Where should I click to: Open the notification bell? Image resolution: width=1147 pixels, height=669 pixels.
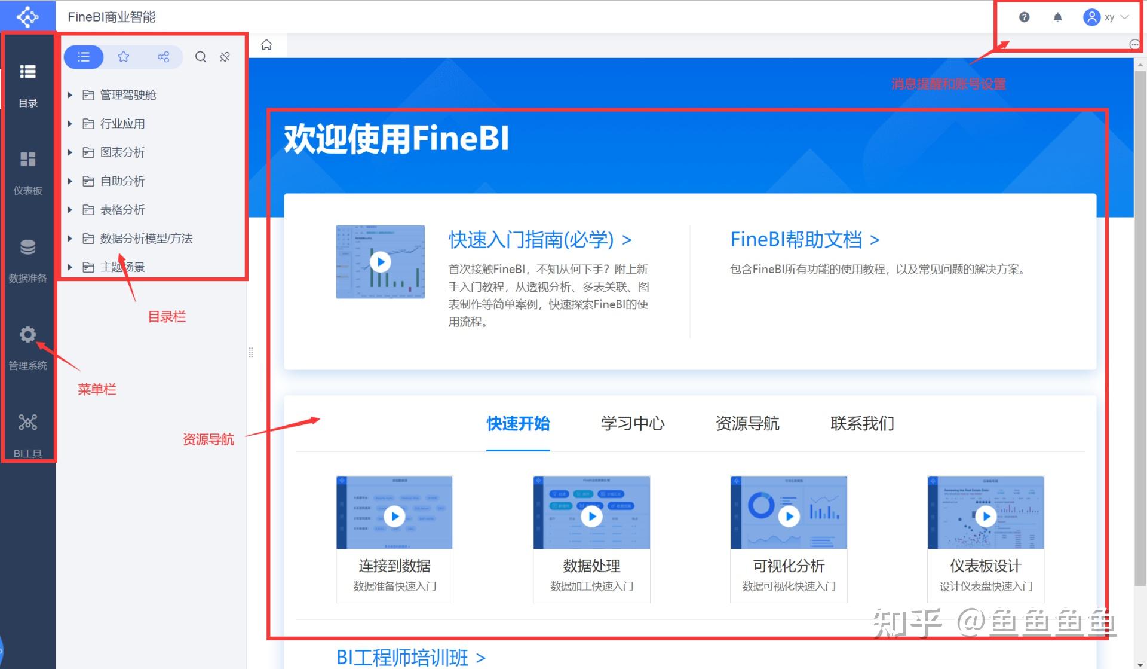1057,17
